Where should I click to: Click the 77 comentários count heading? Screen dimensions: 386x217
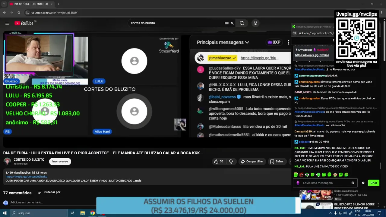(x=17, y=193)
